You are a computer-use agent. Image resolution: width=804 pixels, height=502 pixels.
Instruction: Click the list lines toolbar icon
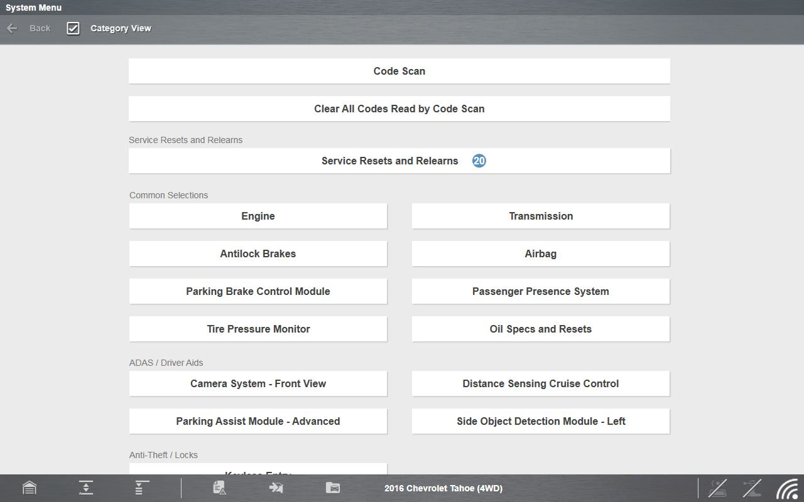[142, 488]
